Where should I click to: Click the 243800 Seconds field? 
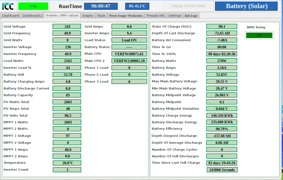click(222, 170)
